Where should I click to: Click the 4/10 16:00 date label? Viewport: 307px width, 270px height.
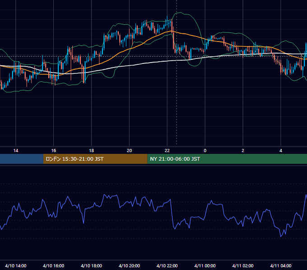tap(53, 265)
